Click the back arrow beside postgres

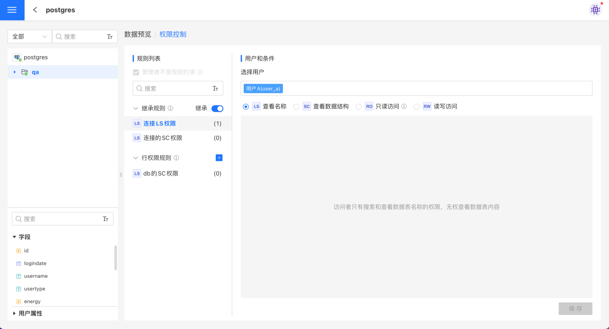click(x=35, y=10)
